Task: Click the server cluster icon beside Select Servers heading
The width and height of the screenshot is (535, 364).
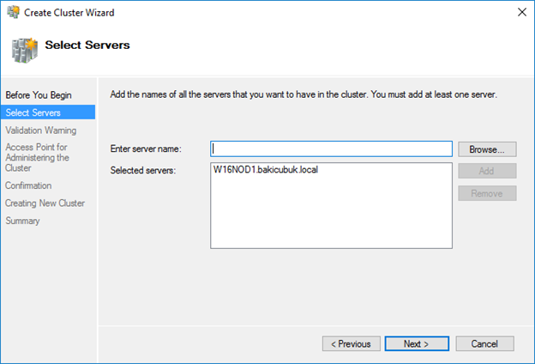Action: coord(24,51)
